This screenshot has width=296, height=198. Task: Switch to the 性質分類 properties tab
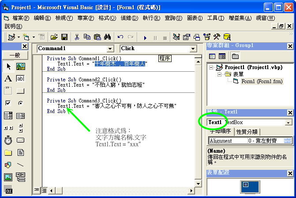point(247,132)
